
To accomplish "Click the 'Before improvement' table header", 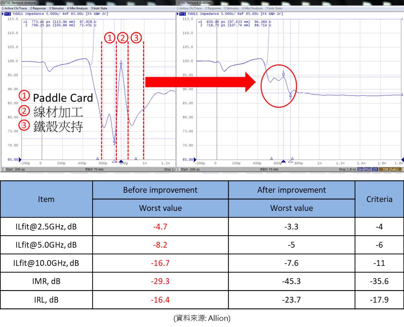I will coord(160,190).
